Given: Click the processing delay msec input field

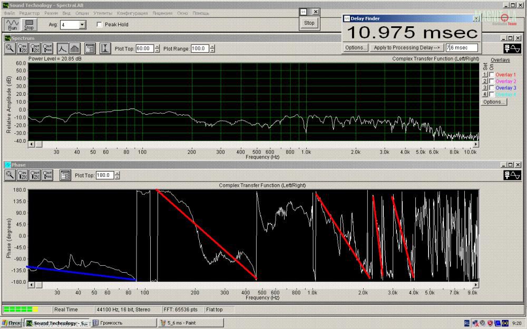Looking at the screenshot, I should point(462,48).
